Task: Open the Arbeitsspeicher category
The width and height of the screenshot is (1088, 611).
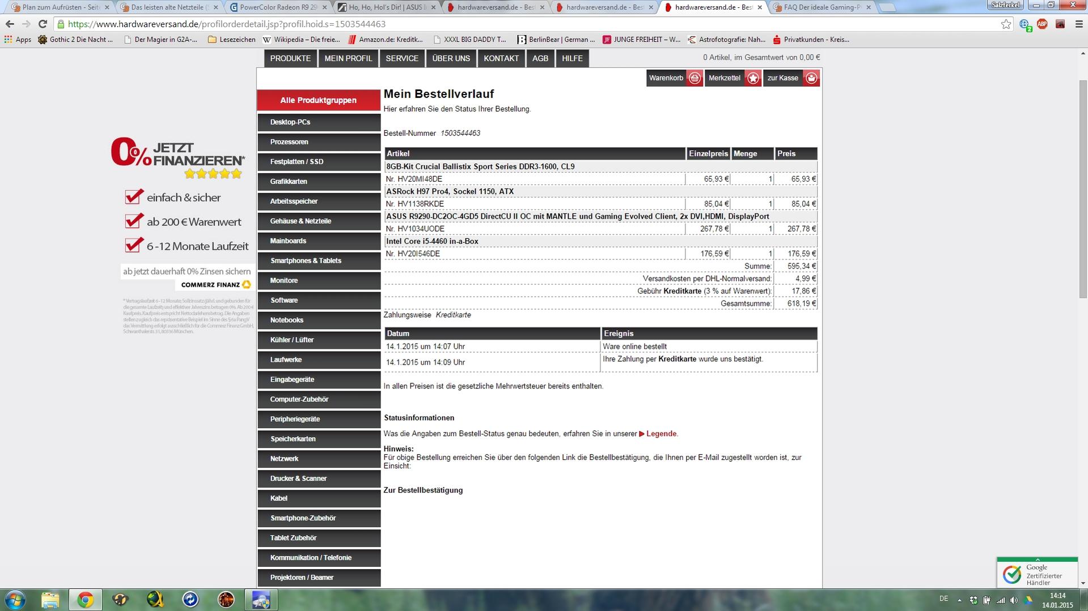Action: pos(319,202)
